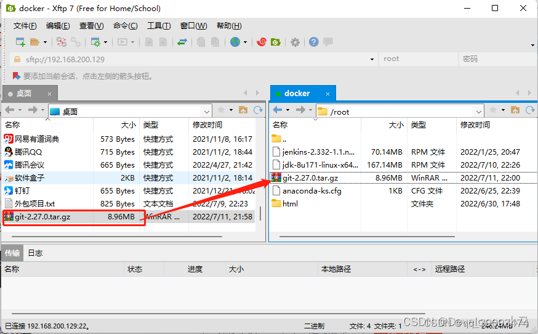The image size is (538, 334).
Task: Click the copy files toolbar icon
Action: click(x=201, y=42)
